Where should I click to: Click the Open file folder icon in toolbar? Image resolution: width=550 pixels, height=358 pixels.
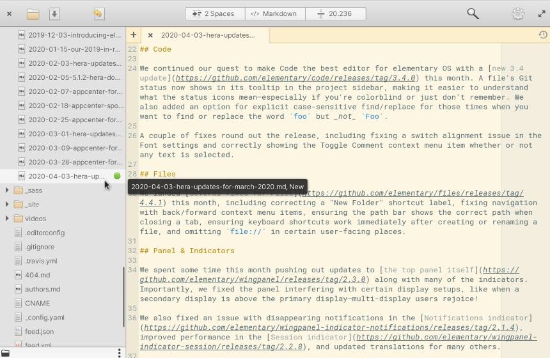[x=33, y=13]
